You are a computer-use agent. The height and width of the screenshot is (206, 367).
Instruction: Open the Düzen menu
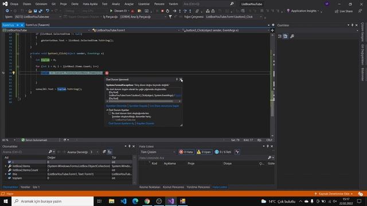[x=27, y=4]
